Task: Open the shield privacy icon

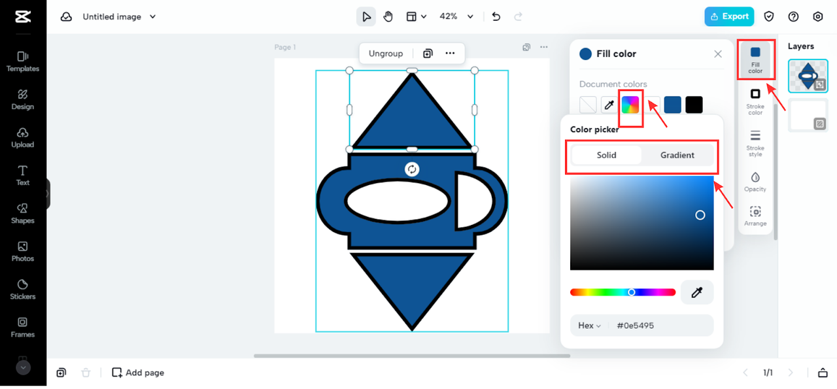Action: coord(770,16)
